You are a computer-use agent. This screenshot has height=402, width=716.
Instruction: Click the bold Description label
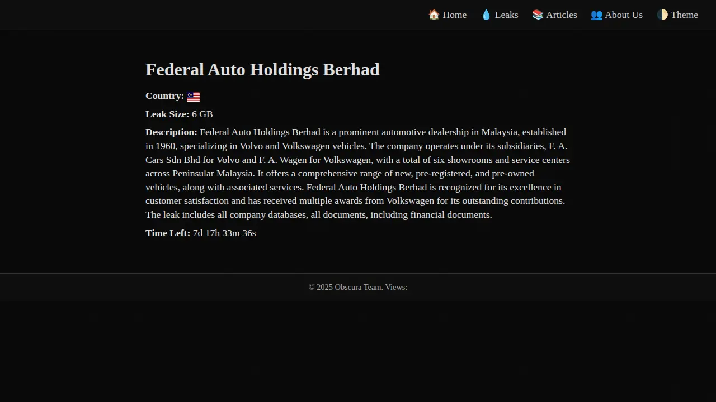point(171,132)
